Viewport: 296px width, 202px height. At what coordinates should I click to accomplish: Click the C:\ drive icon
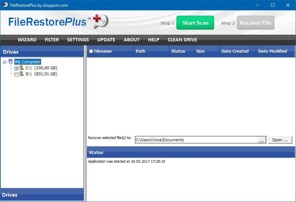pos(21,68)
